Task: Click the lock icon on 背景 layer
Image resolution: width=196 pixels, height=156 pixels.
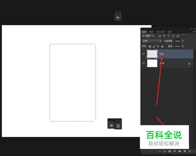Action: (189, 63)
